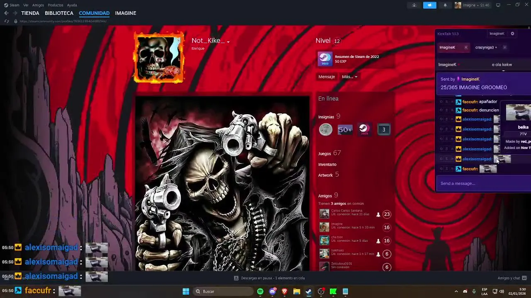Open the green Kick app taskbar icon
This screenshot has height=298, width=531.
pos(333,291)
